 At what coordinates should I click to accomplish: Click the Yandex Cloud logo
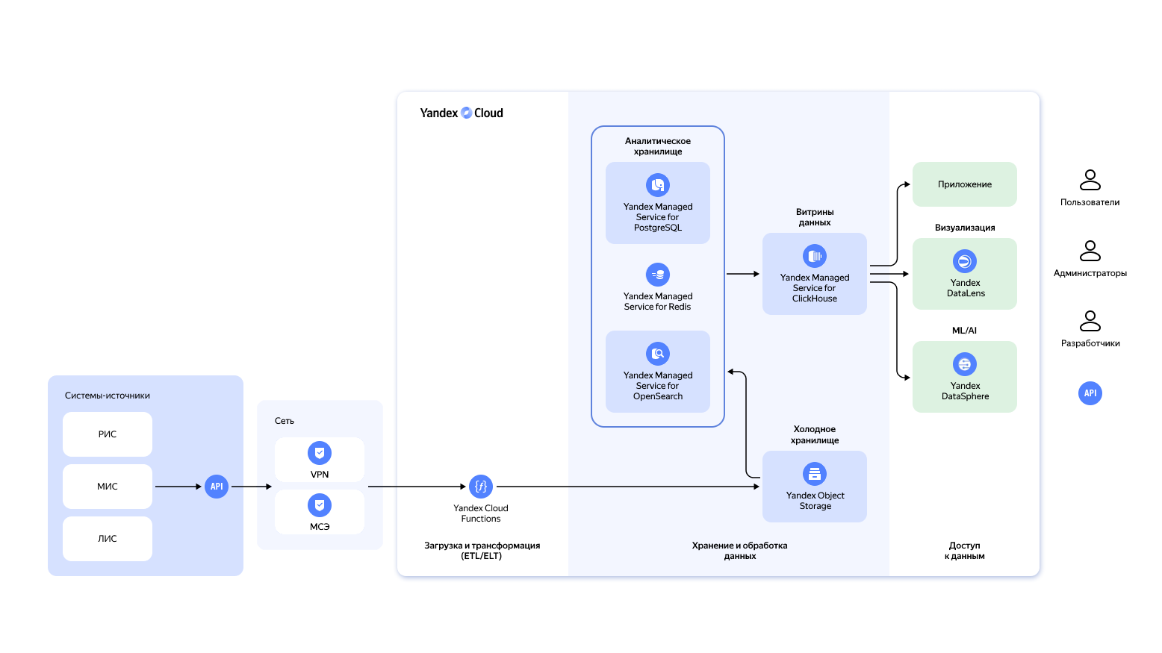click(462, 113)
